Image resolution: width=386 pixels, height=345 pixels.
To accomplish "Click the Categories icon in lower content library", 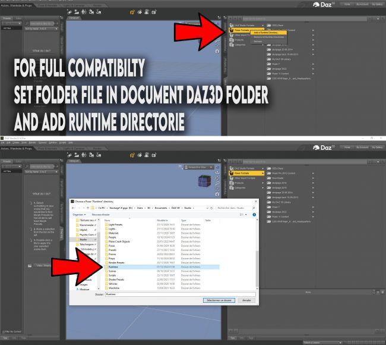I will [230, 187].
